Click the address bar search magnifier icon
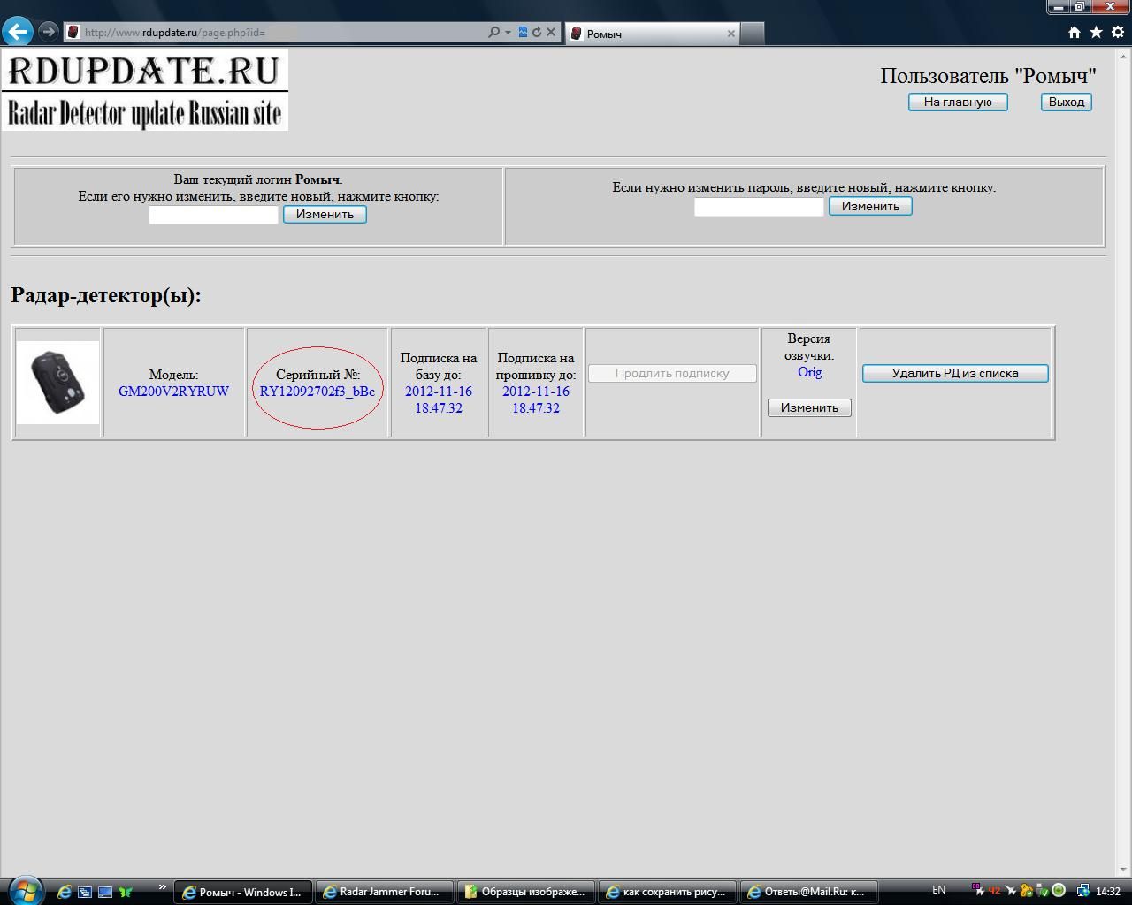Image resolution: width=1132 pixels, height=905 pixels. coord(493,33)
